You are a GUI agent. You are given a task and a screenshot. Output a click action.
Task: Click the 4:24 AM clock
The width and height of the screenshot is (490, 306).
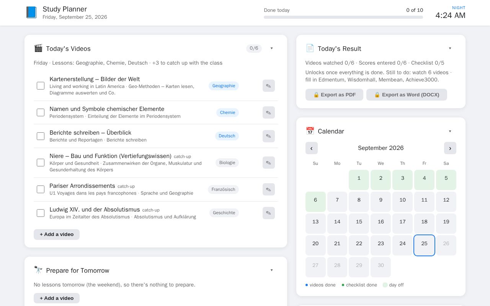450,15
